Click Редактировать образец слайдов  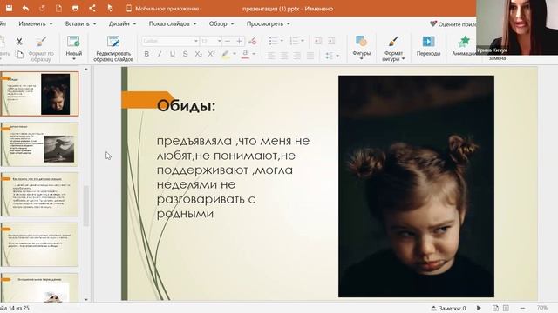tap(113, 49)
